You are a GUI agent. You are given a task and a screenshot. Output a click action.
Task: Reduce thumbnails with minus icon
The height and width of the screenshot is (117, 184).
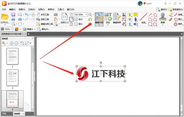pos(16,43)
